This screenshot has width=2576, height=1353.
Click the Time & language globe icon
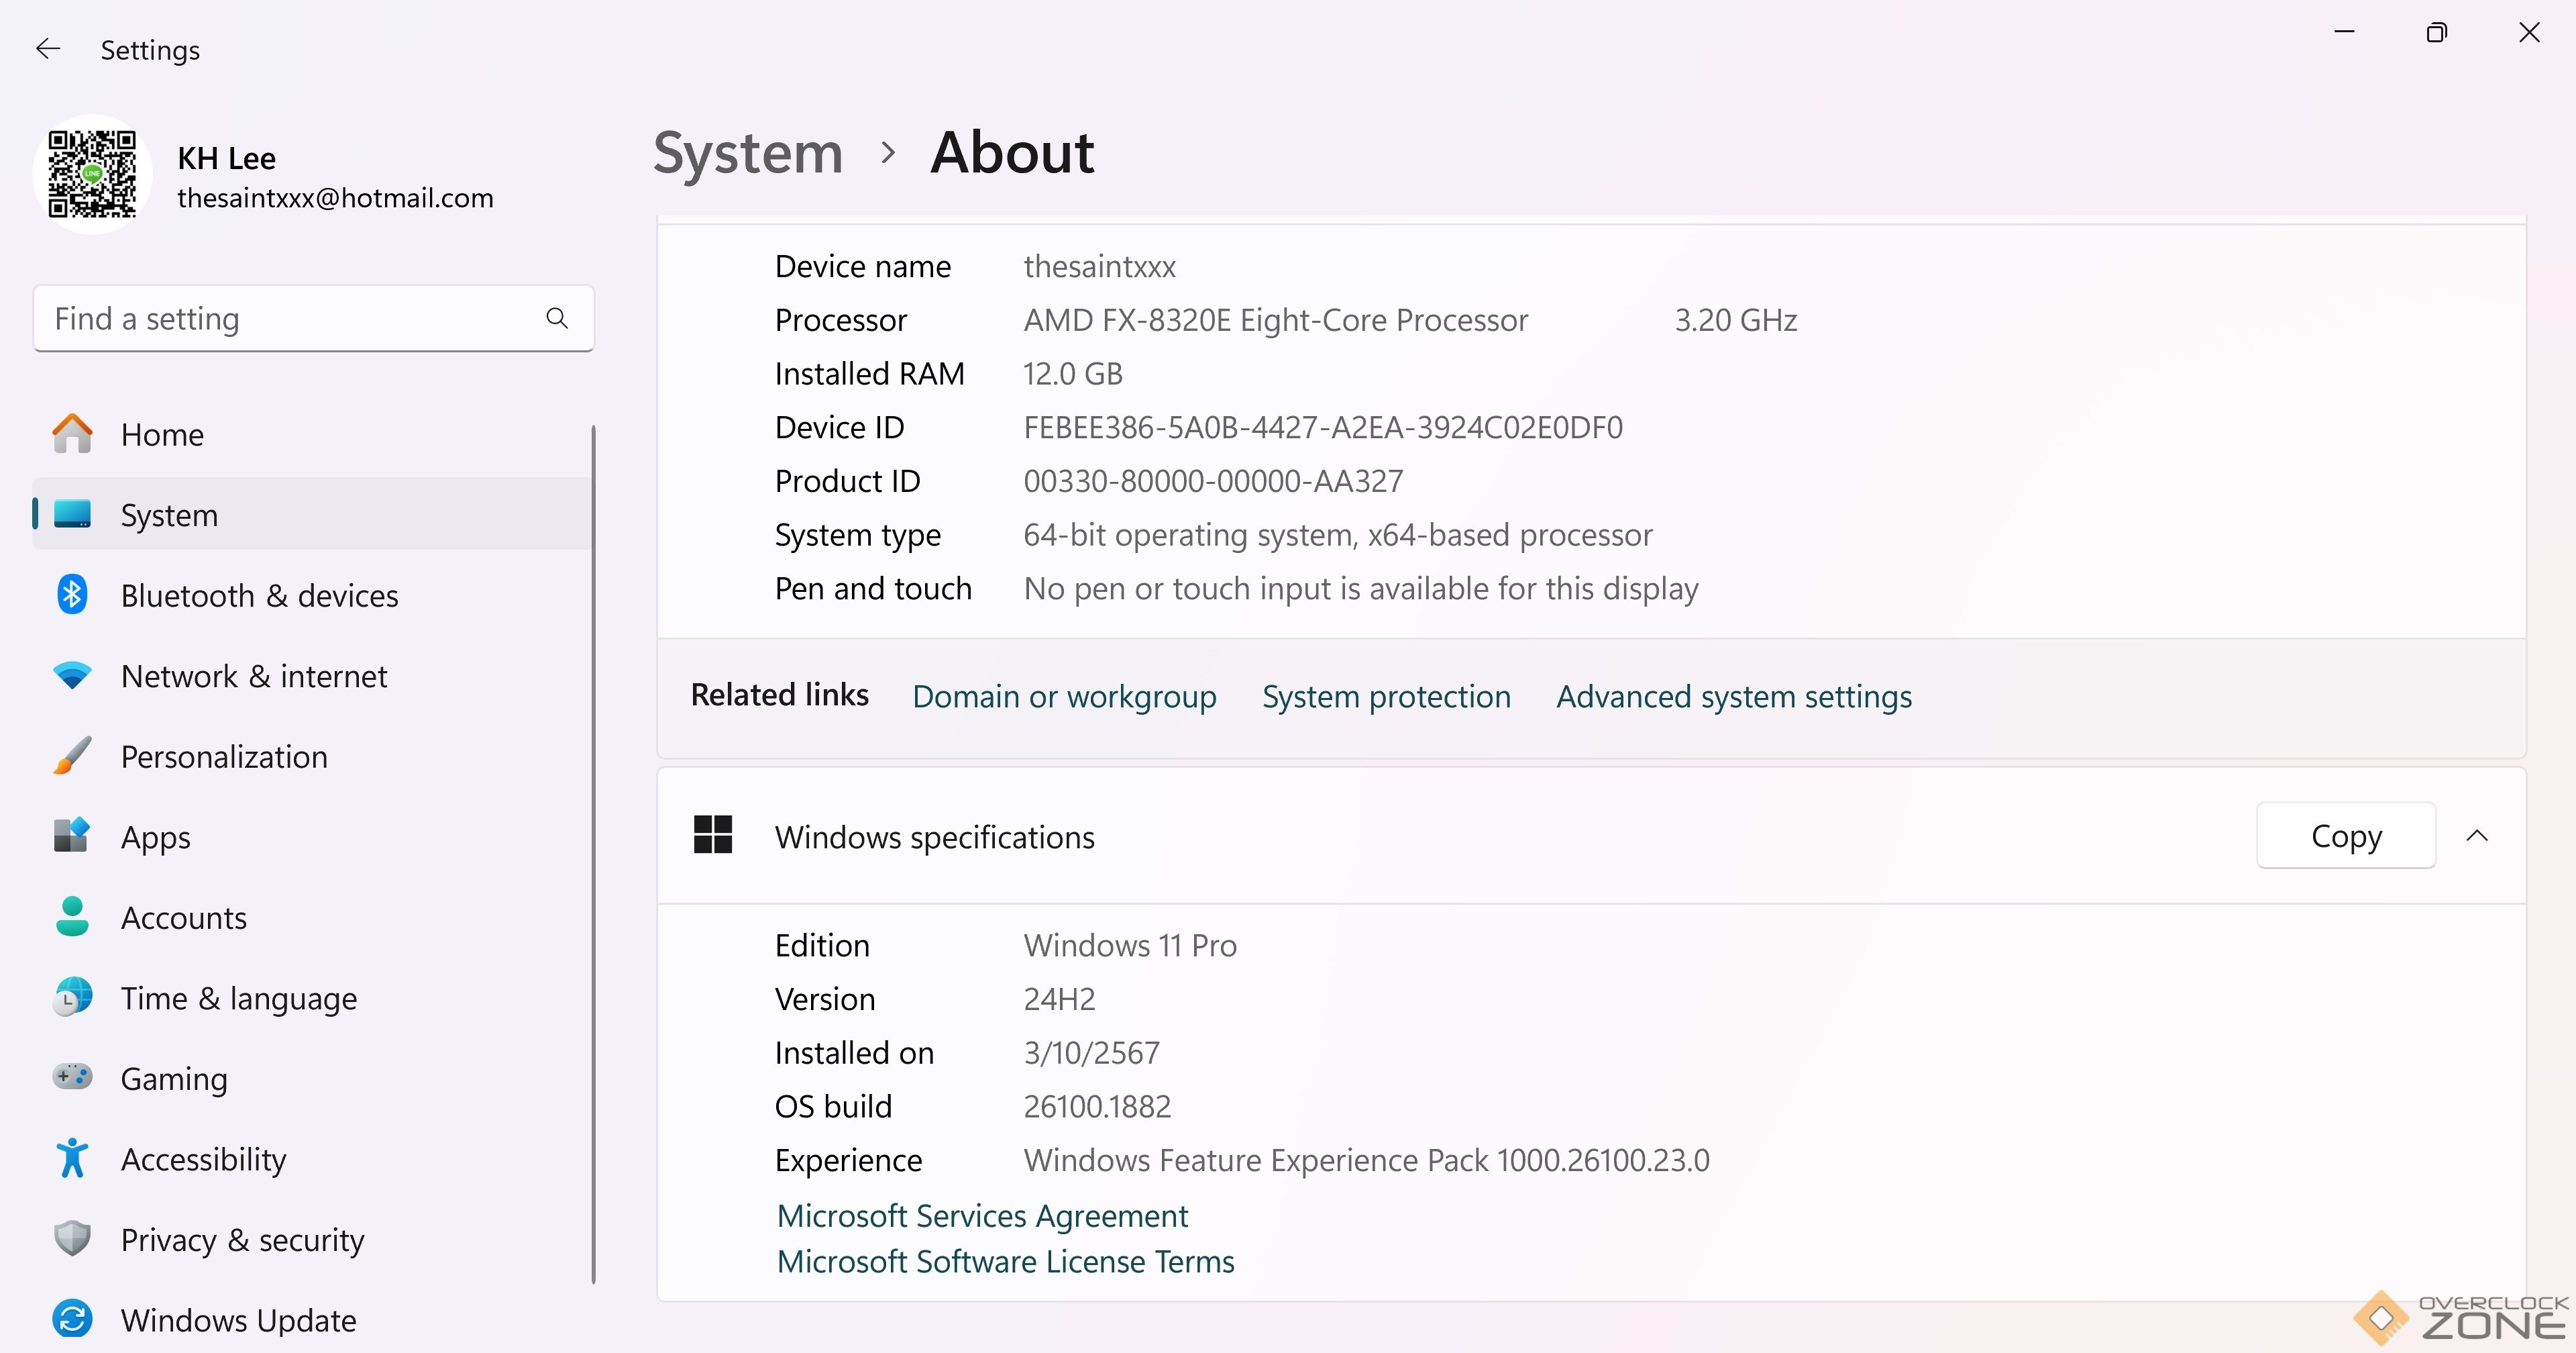point(72,997)
